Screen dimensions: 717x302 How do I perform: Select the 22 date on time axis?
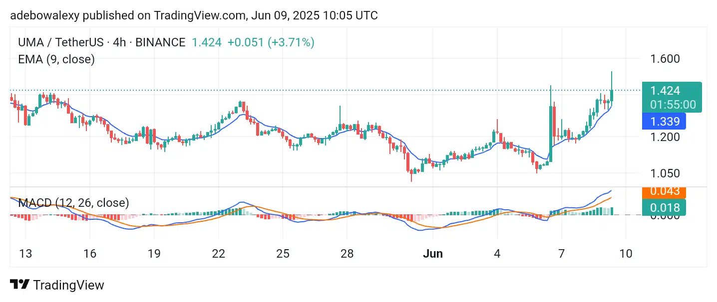[x=218, y=254]
